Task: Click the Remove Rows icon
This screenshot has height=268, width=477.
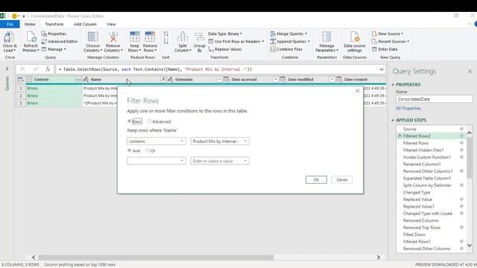Action: click(150, 37)
